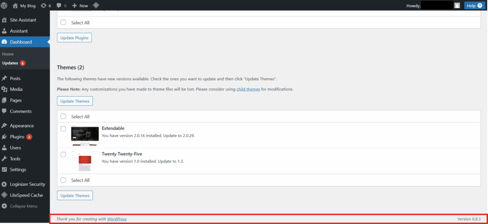Click the Plugins plug icon
Viewport: 488px width, 224px height.
[x=4, y=136]
